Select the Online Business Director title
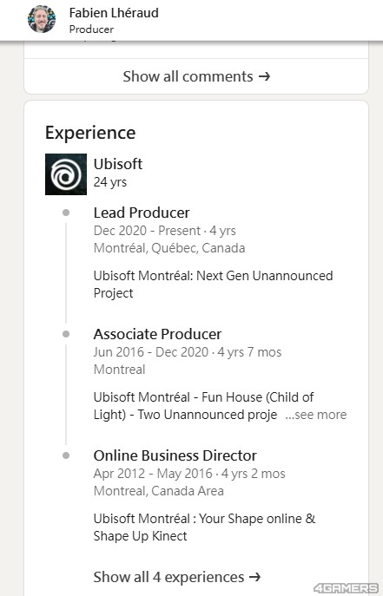The width and height of the screenshot is (383, 596). click(175, 455)
